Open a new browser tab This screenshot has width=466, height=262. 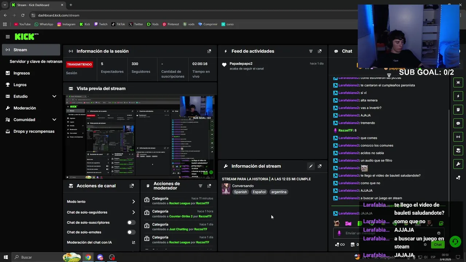pos(71,5)
